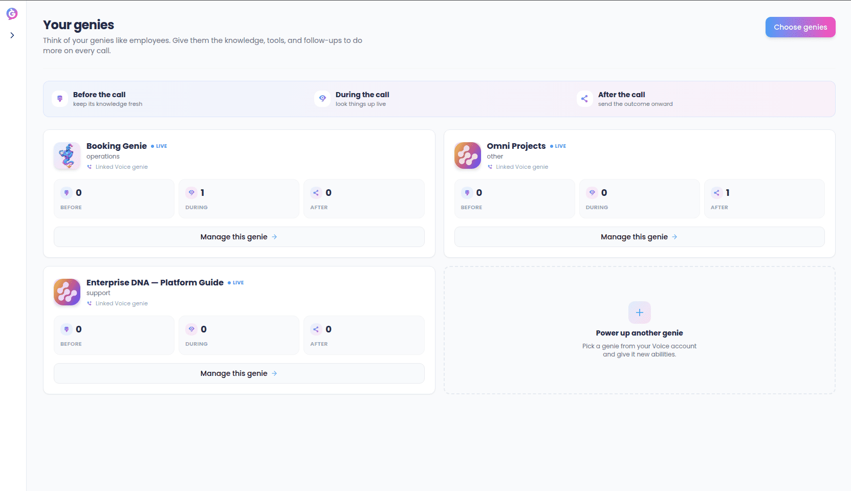The width and height of the screenshot is (851, 491).
Task: Open Booking Genie's AFTER stat tile
Action: 364,198
